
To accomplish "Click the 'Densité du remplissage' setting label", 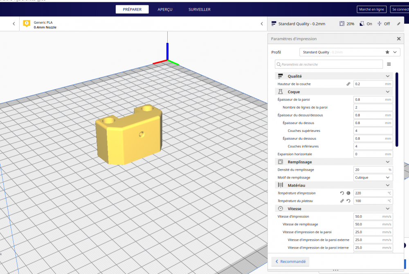I will tap(296, 169).
